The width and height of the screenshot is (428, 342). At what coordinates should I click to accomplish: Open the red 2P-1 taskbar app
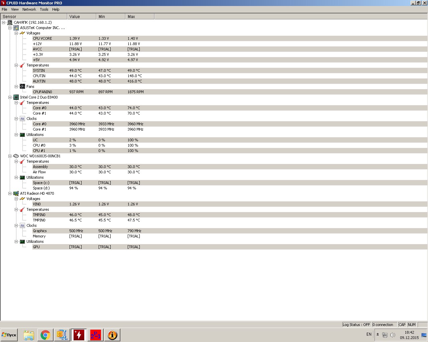point(96,335)
